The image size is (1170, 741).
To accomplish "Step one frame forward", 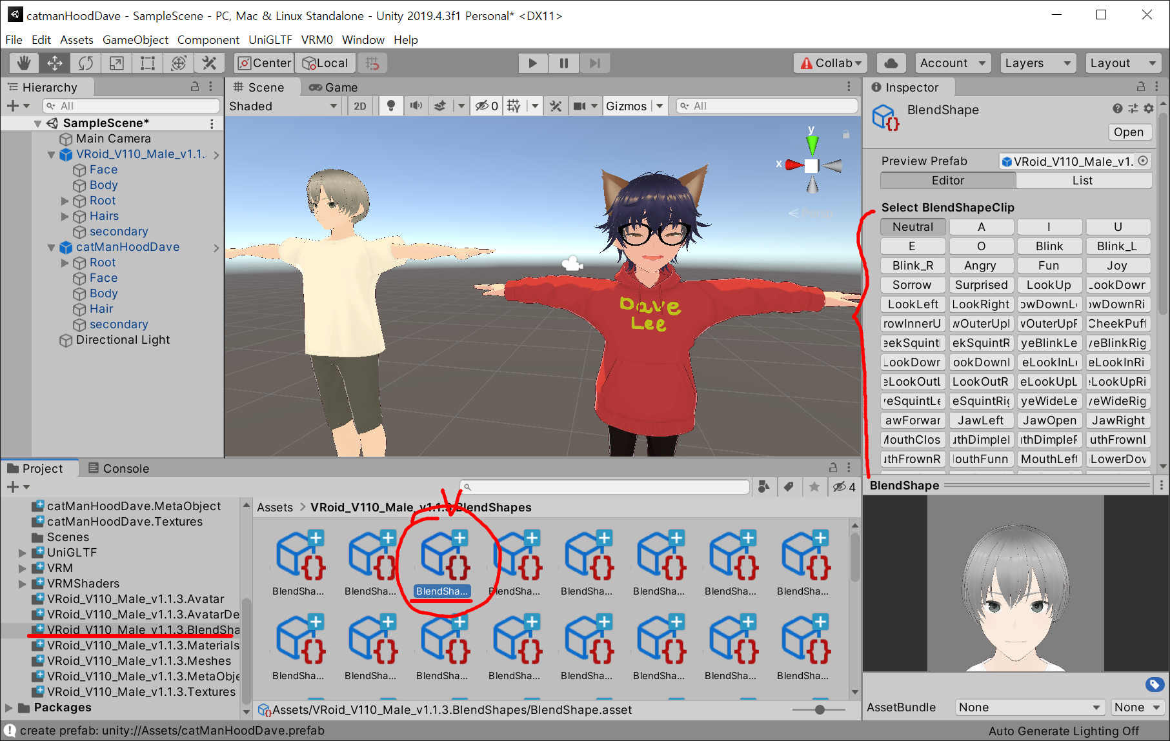I will tap(594, 63).
